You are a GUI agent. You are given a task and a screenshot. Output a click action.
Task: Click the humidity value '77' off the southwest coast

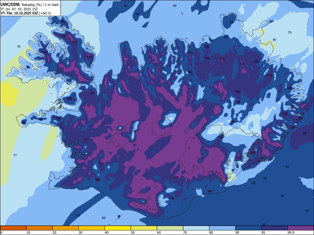tap(15, 155)
